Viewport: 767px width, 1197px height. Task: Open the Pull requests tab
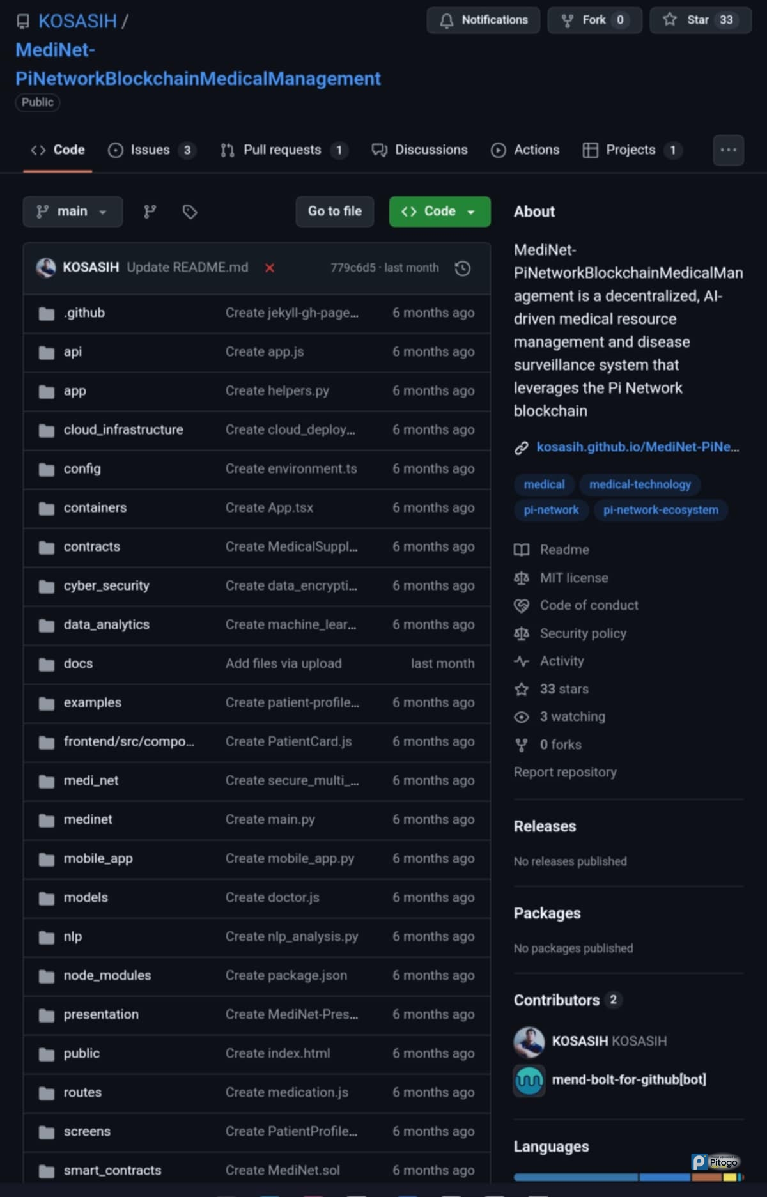coord(283,150)
